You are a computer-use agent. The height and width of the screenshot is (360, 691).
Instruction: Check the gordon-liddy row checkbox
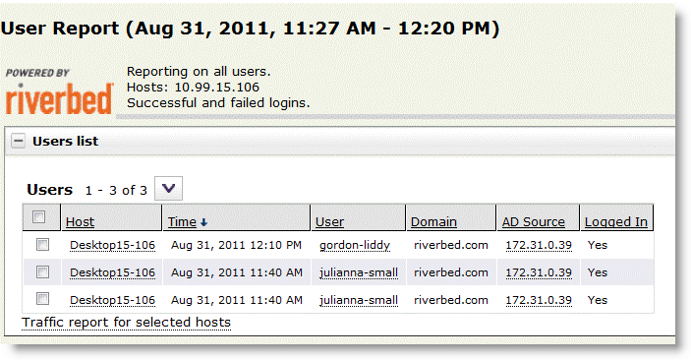click(42, 244)
